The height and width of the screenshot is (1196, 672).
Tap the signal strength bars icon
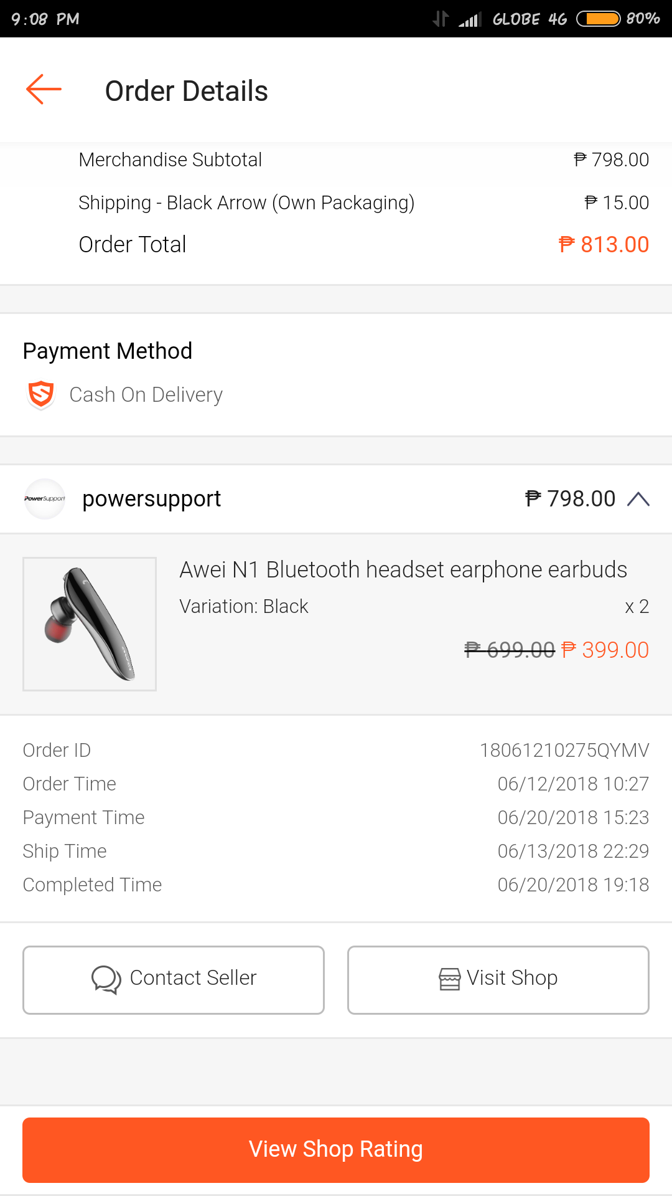point(470,19)
